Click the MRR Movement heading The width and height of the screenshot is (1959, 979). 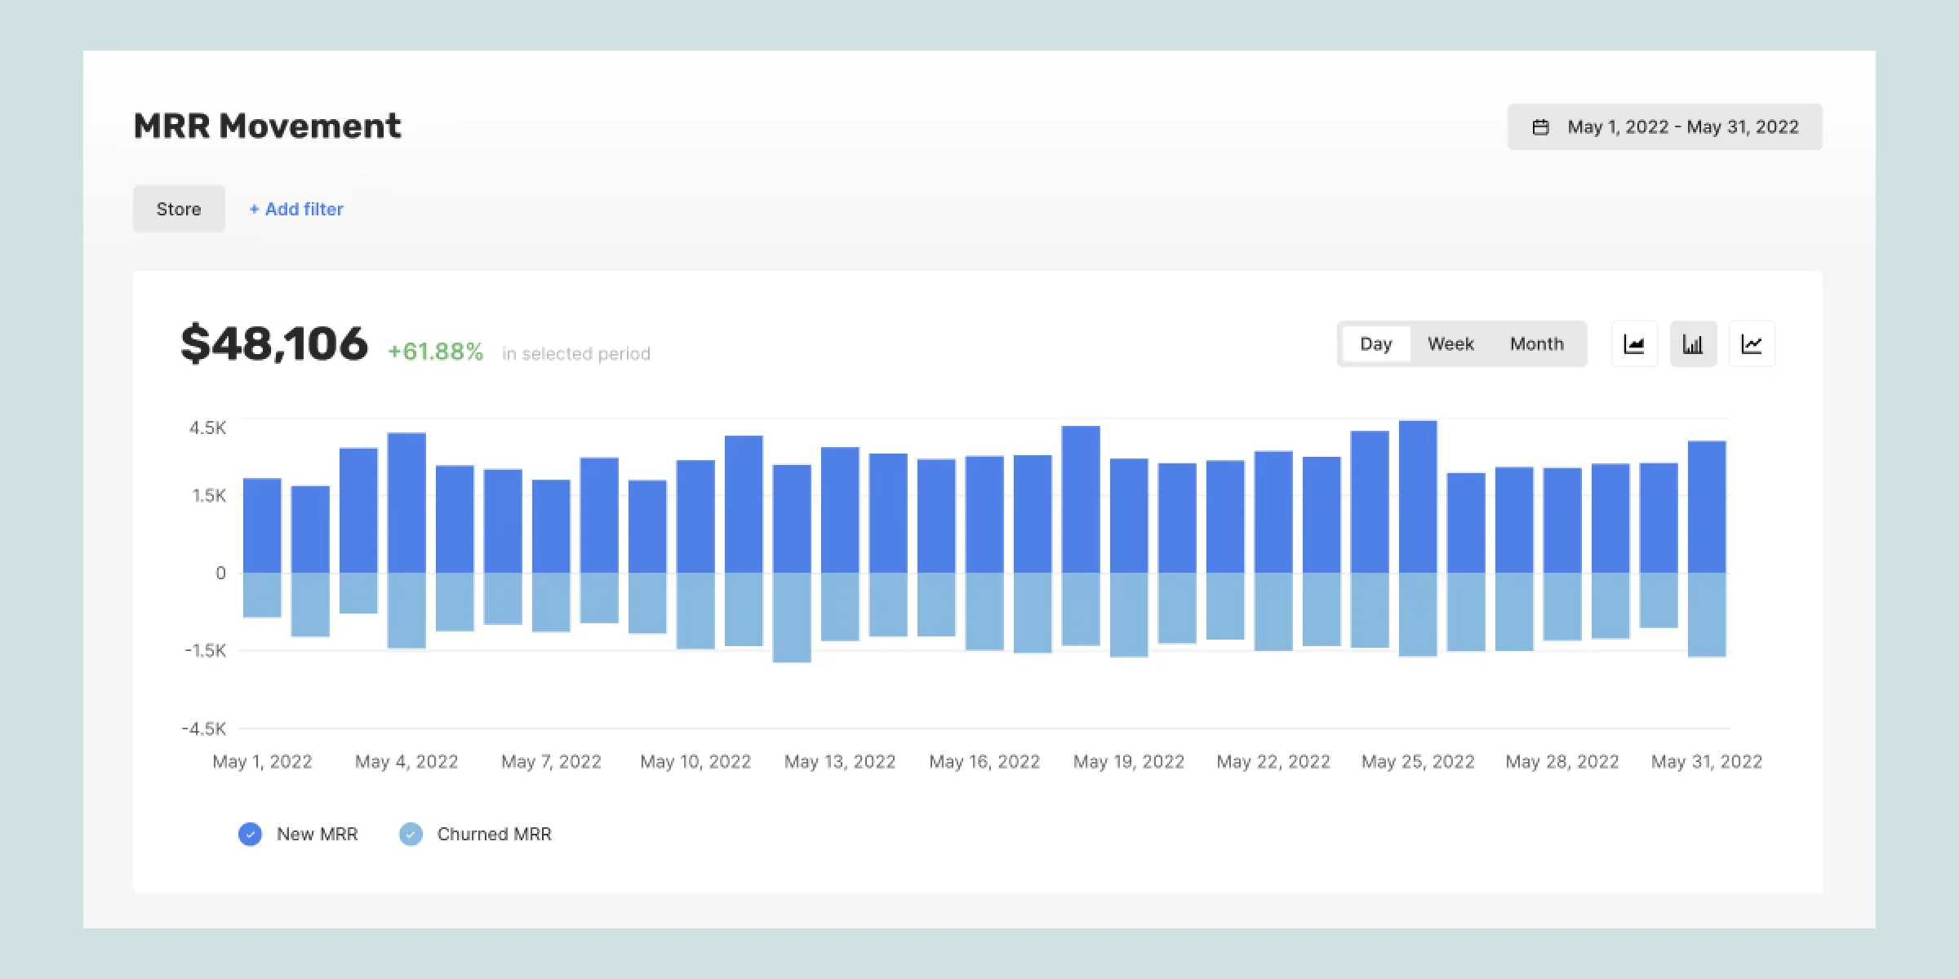click(267, 126)
